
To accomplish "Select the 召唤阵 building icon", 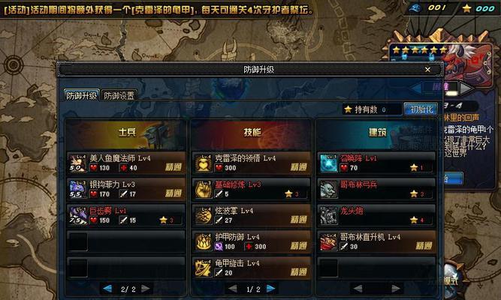I will [329, 163].
